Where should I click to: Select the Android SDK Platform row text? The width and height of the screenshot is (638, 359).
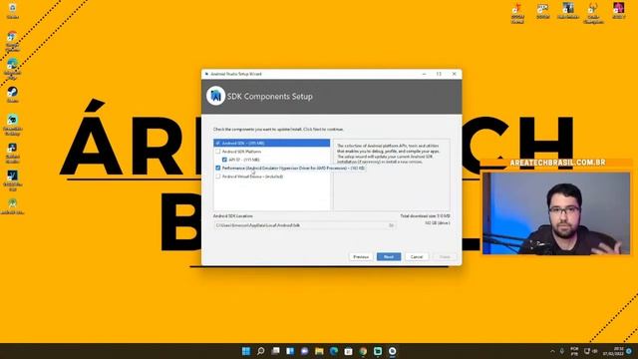tap(241, 152)
